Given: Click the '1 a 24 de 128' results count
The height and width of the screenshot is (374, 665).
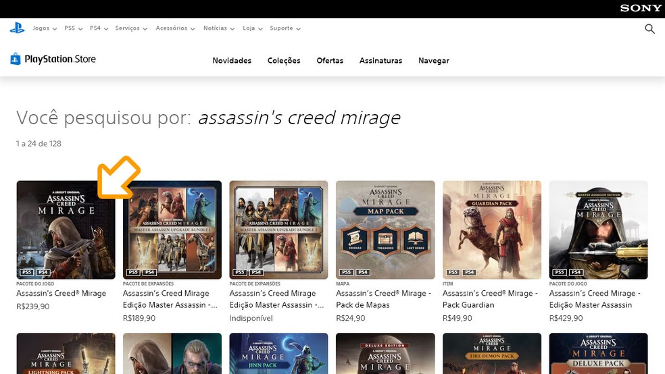Looking at the screenshot, I should click(39, 144).
